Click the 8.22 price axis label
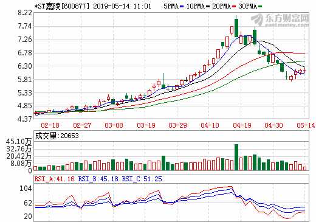316x222 pixels. tap(25, 13)
